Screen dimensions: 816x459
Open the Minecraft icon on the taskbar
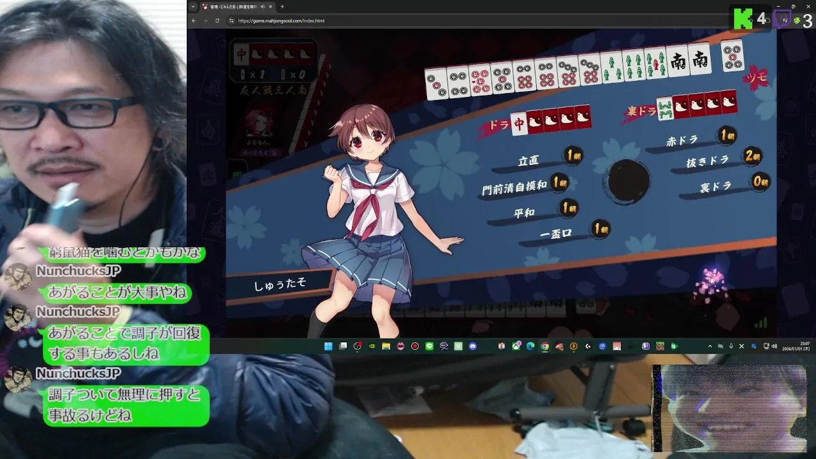click(x=660, y=346)
